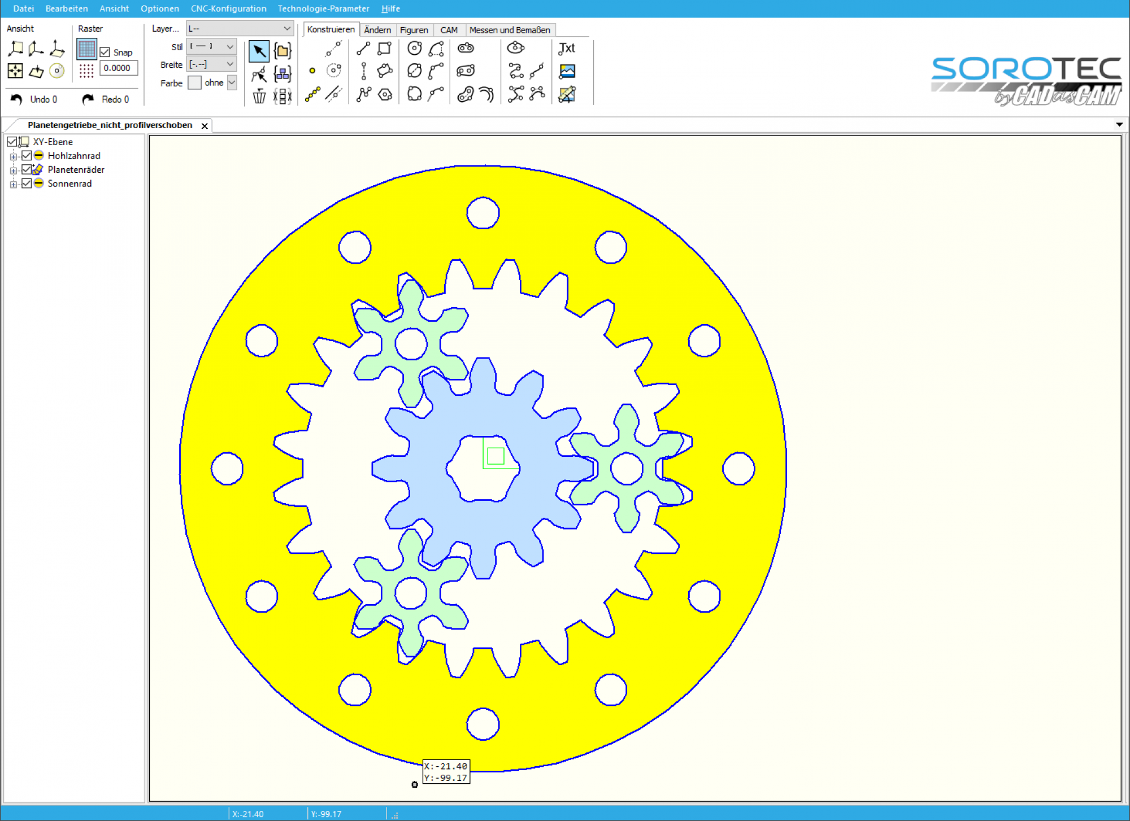Click the Farbe color swatch
This screenshot has width=1130, height=821.
(193, 82)
